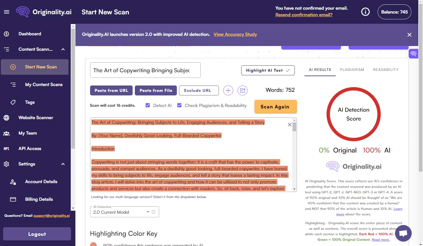The width and height of the screenshot is (423, 246).
Task: Click the plus icon beside Exclude URL
Action: point(228,90)
